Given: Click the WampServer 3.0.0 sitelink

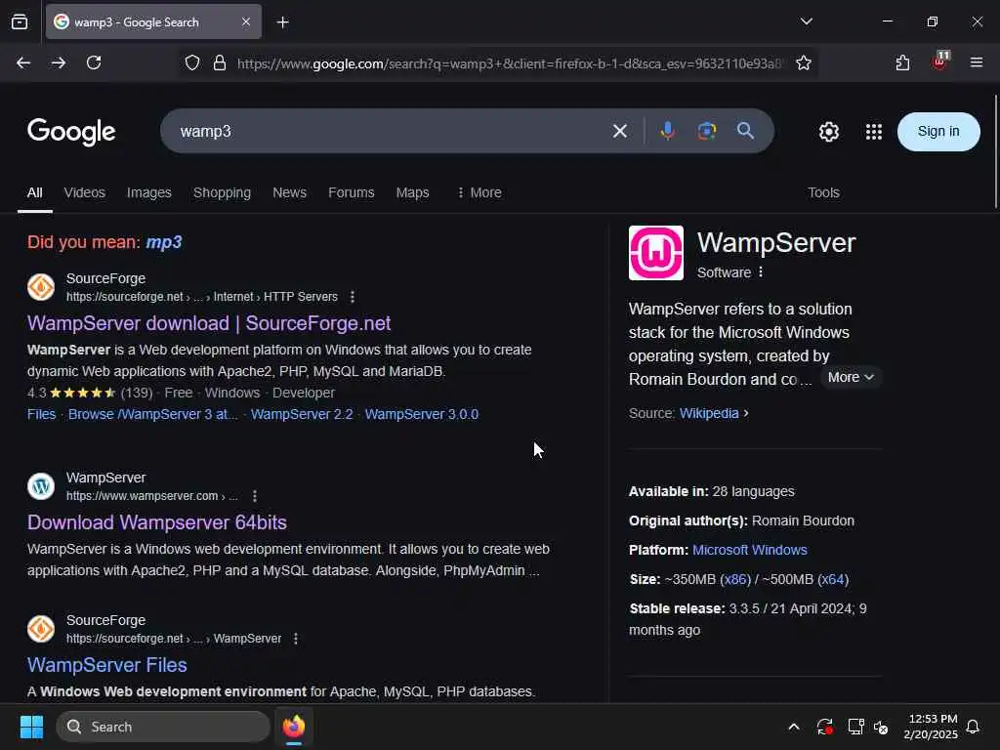Looking at the screenshot, I should 422,414.
